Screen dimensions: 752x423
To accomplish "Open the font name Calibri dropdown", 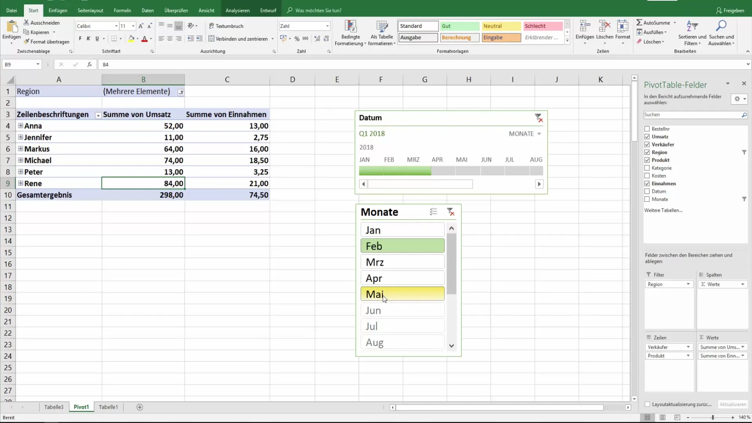I will click(116, 26).
